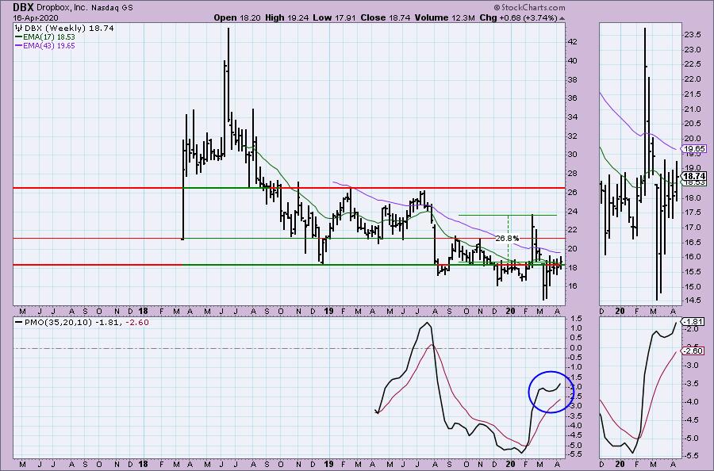This screenshot has width=714, height=471.
Task: Click the 0.0 label on PMO axis
Action: click(x=574, y=348)
